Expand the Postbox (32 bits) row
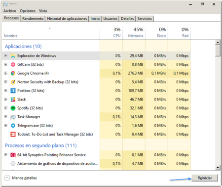The height and width of the screenshot is (187, 222). [x=6, y=91]
